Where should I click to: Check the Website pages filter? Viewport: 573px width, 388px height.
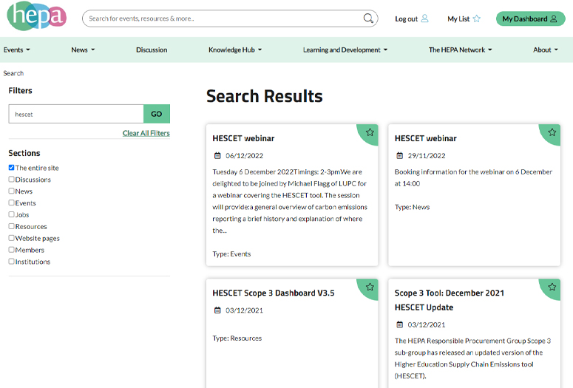(11, 238)
